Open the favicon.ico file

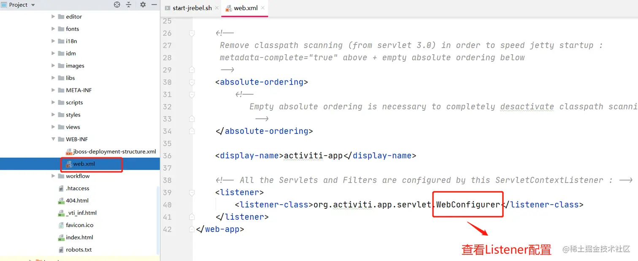(80, 225)
